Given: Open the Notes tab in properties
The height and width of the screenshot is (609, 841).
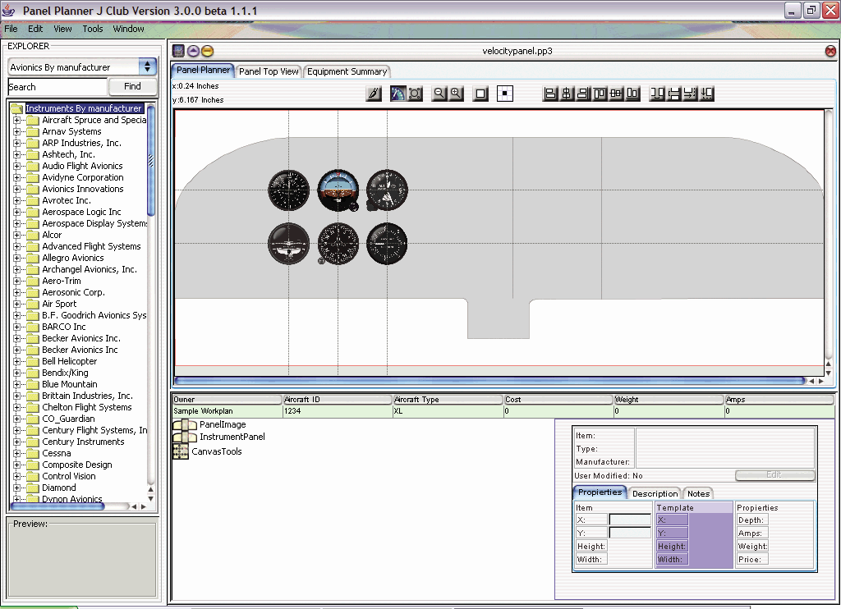Looking at the screenshot, I should 698,493.
